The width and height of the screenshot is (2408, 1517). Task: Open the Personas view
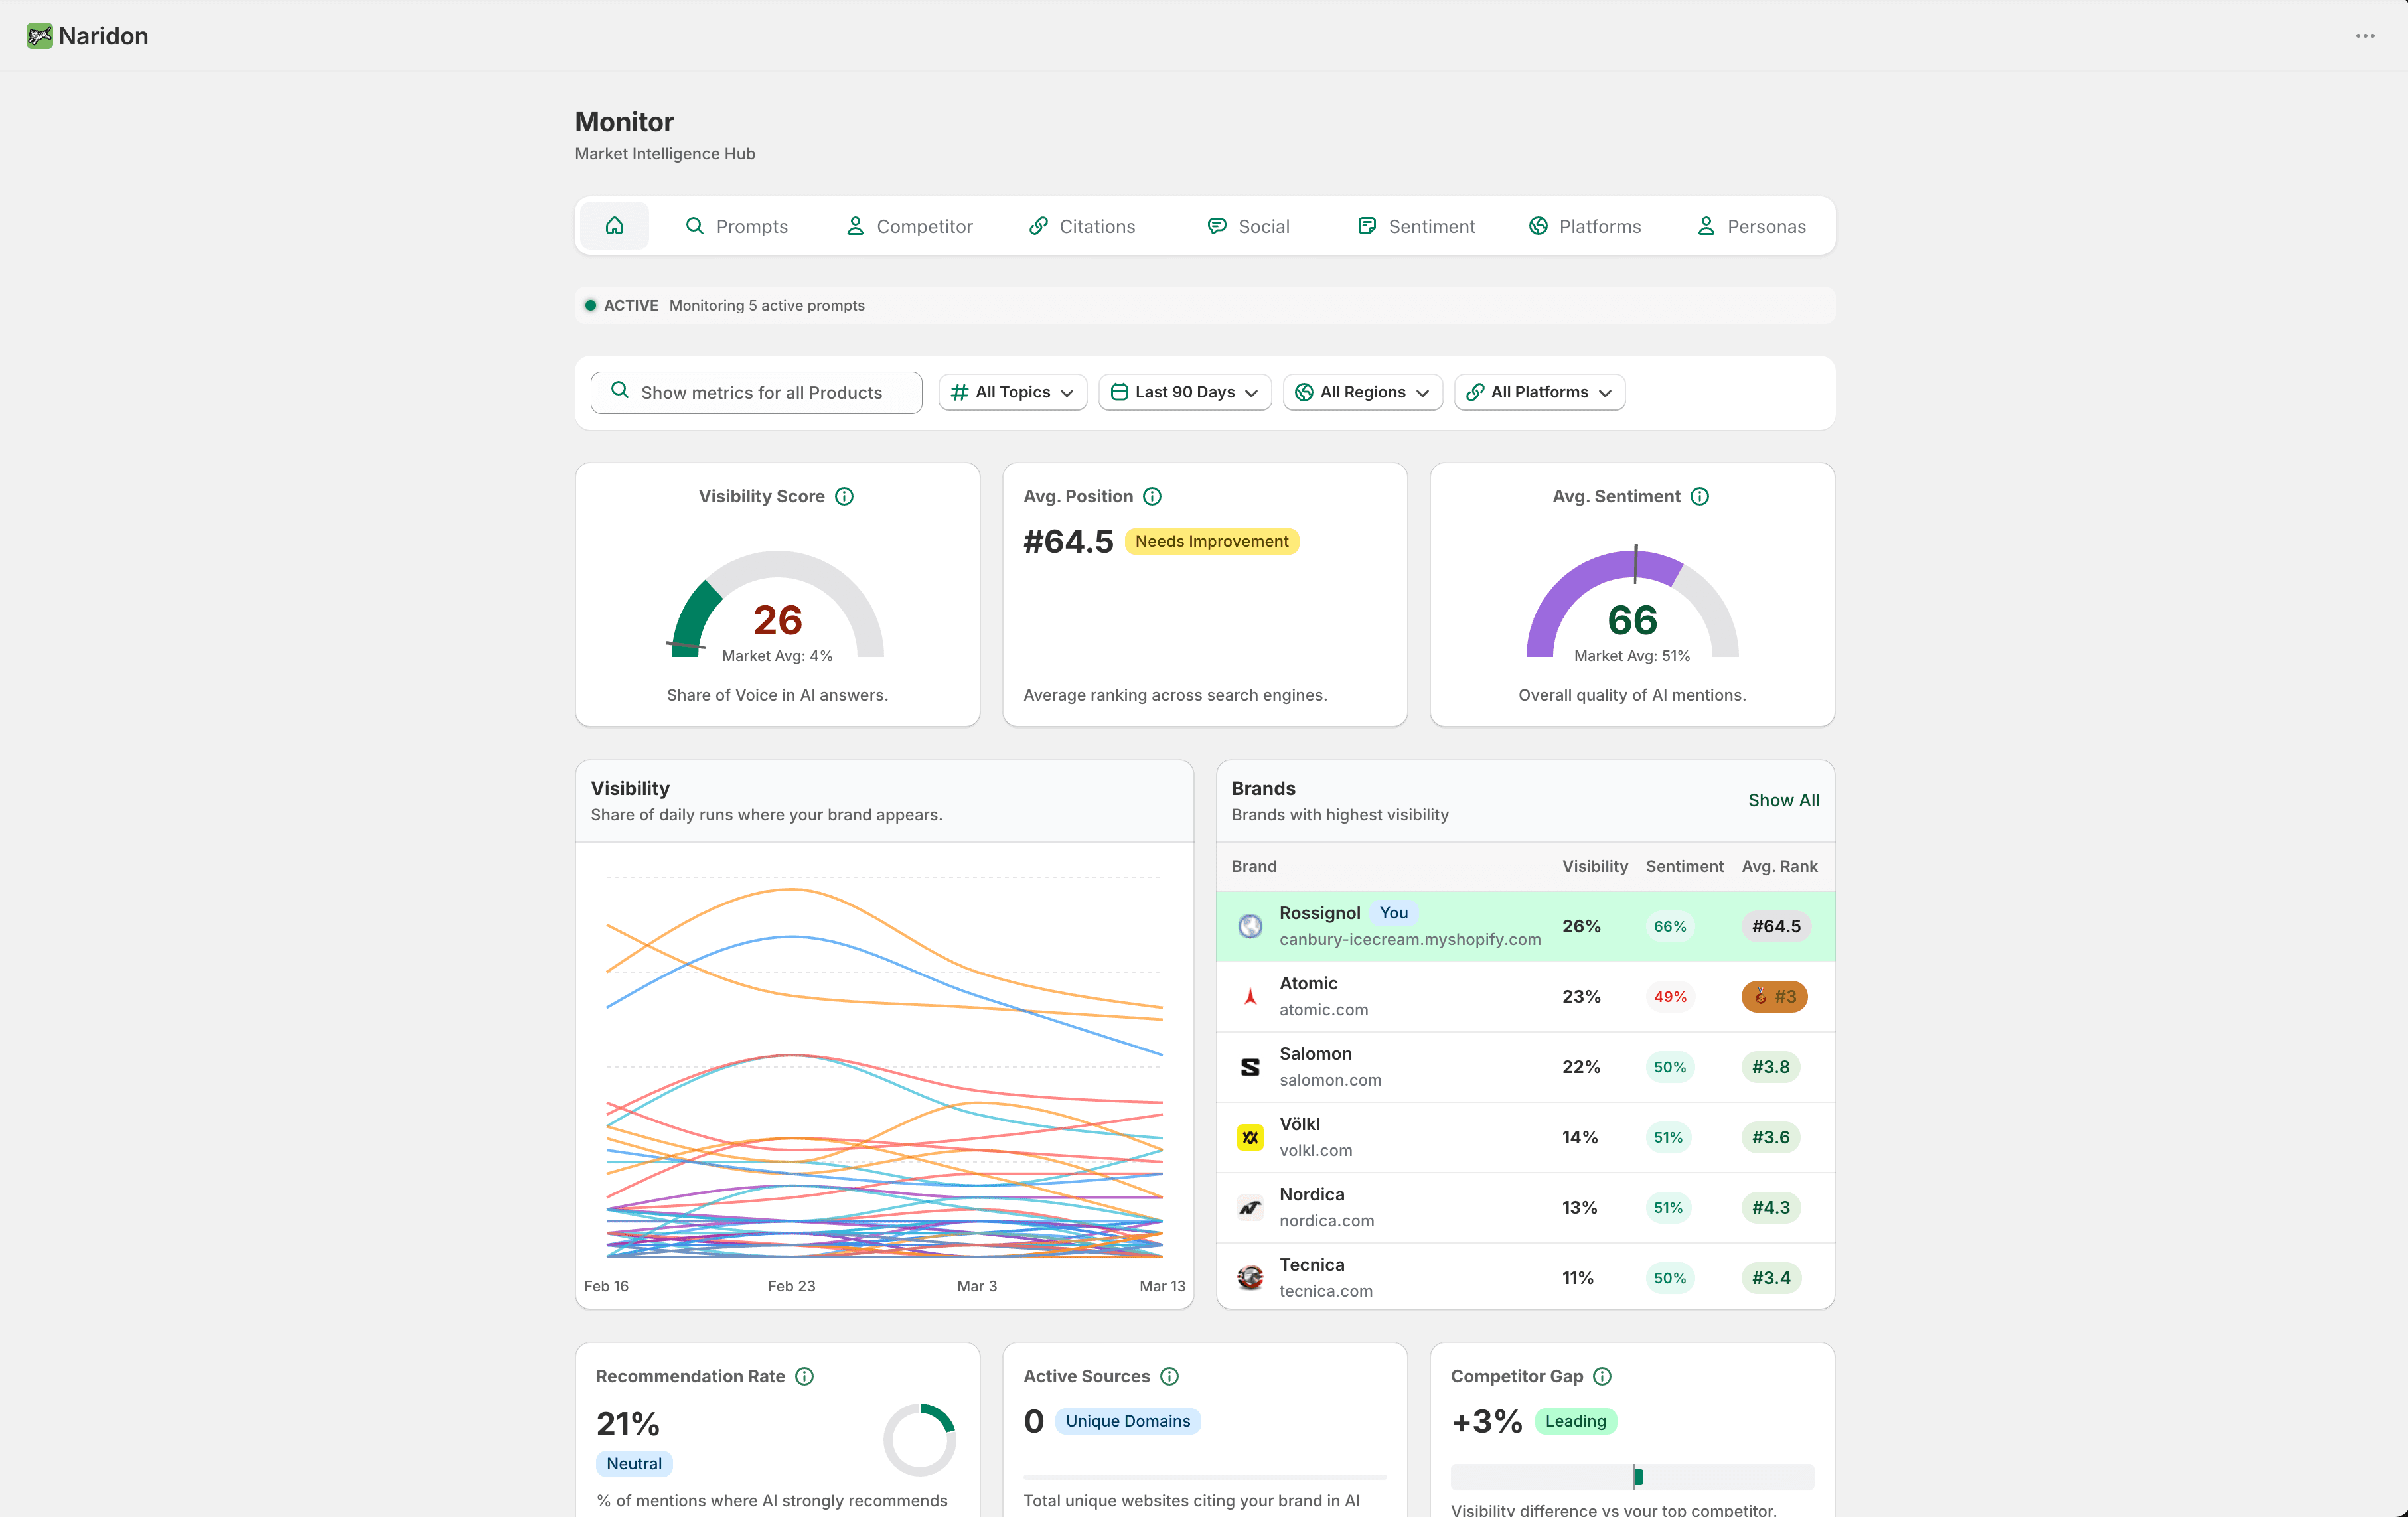pos(1750,225)
